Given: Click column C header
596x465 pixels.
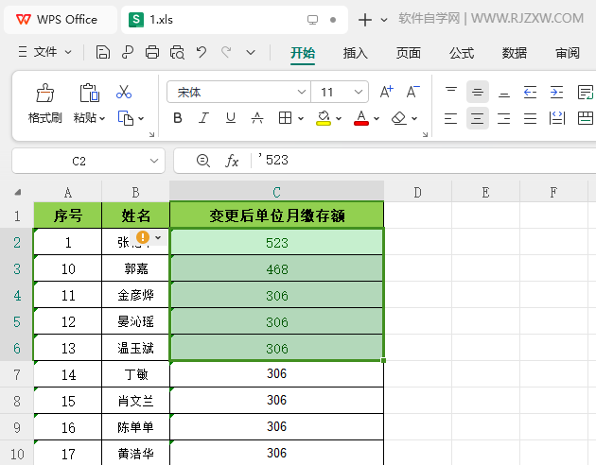Looking at the screenshot, I should [276, 192].
